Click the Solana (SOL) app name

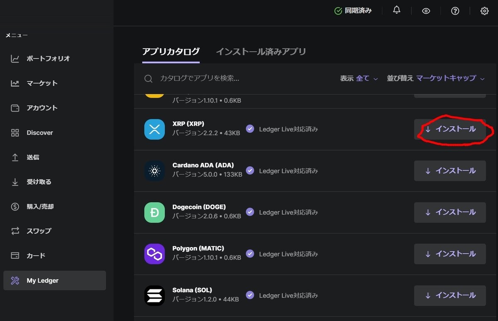click(192, 290)
